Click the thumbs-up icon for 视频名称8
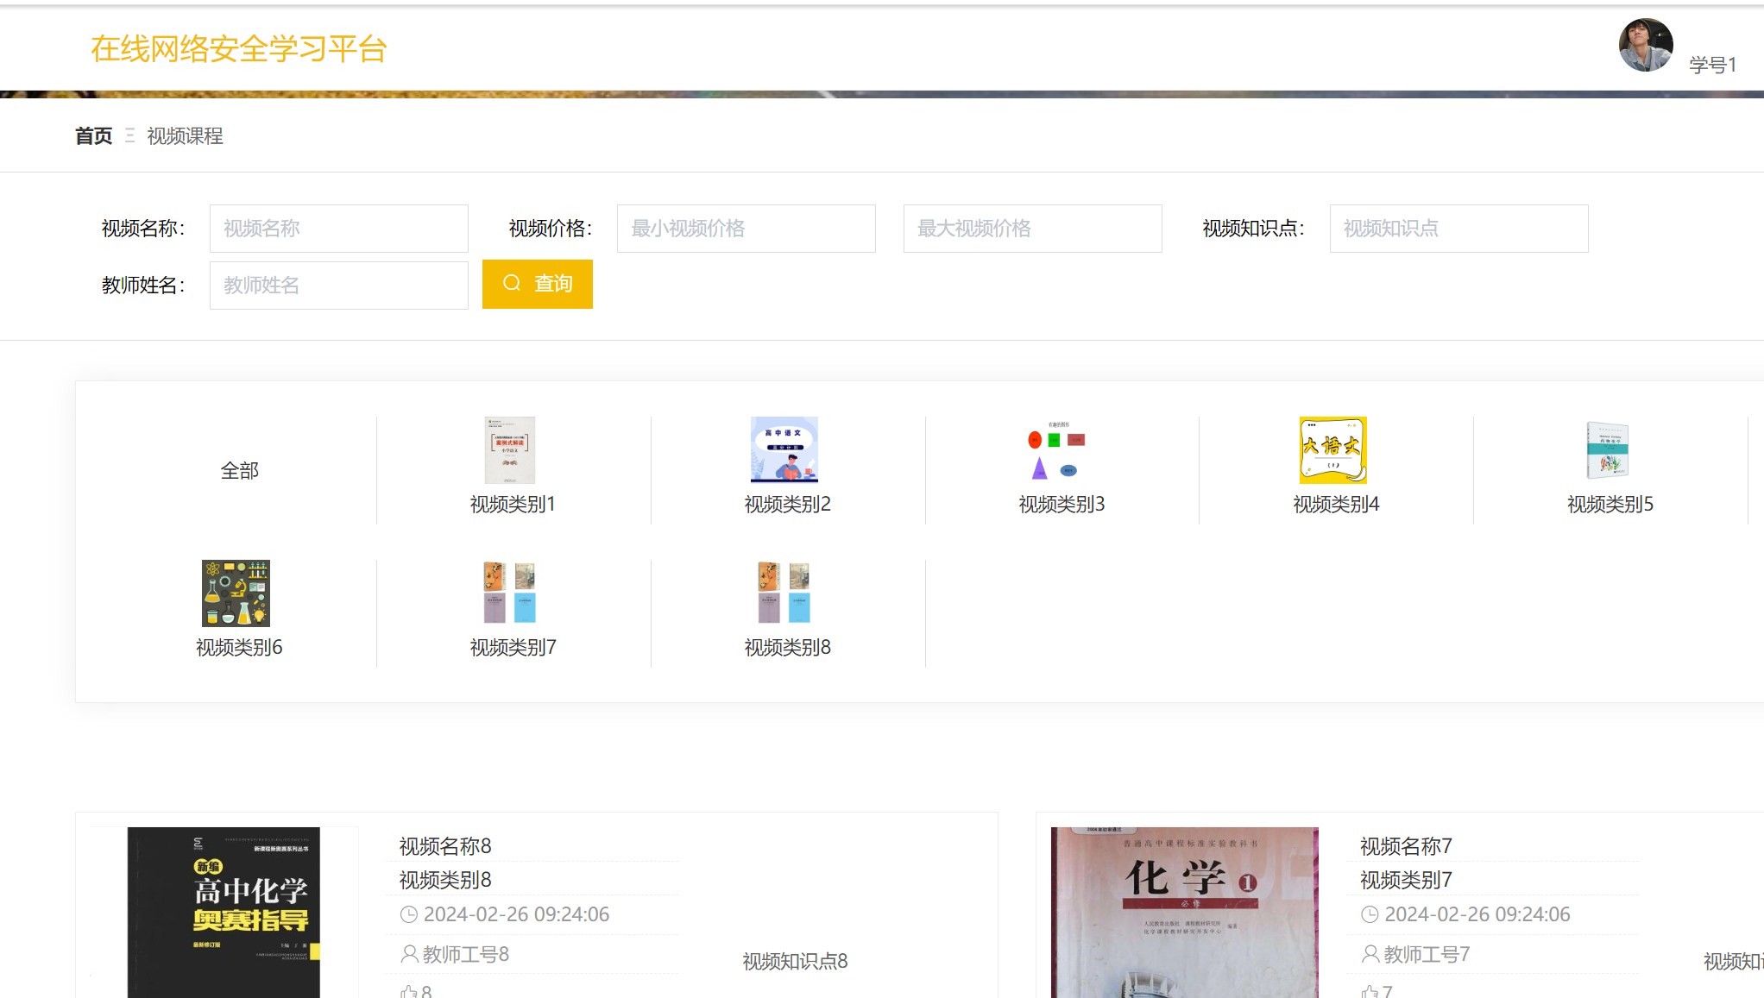The height and width of the screenshot is (998, 1764). pyautogui.click(x=409, y=990)
